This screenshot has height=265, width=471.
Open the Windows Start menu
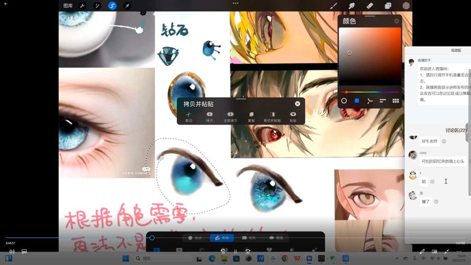(126, 259)
